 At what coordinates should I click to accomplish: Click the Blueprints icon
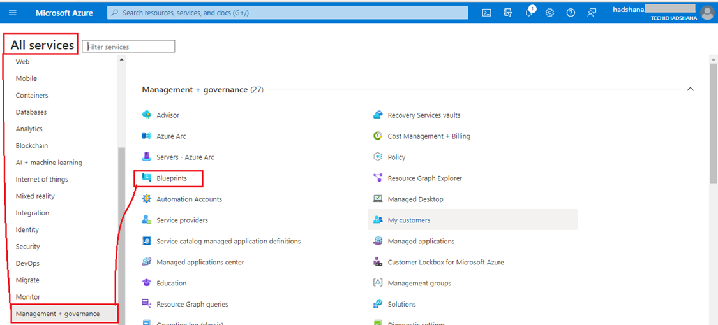(x=147, y=178)
